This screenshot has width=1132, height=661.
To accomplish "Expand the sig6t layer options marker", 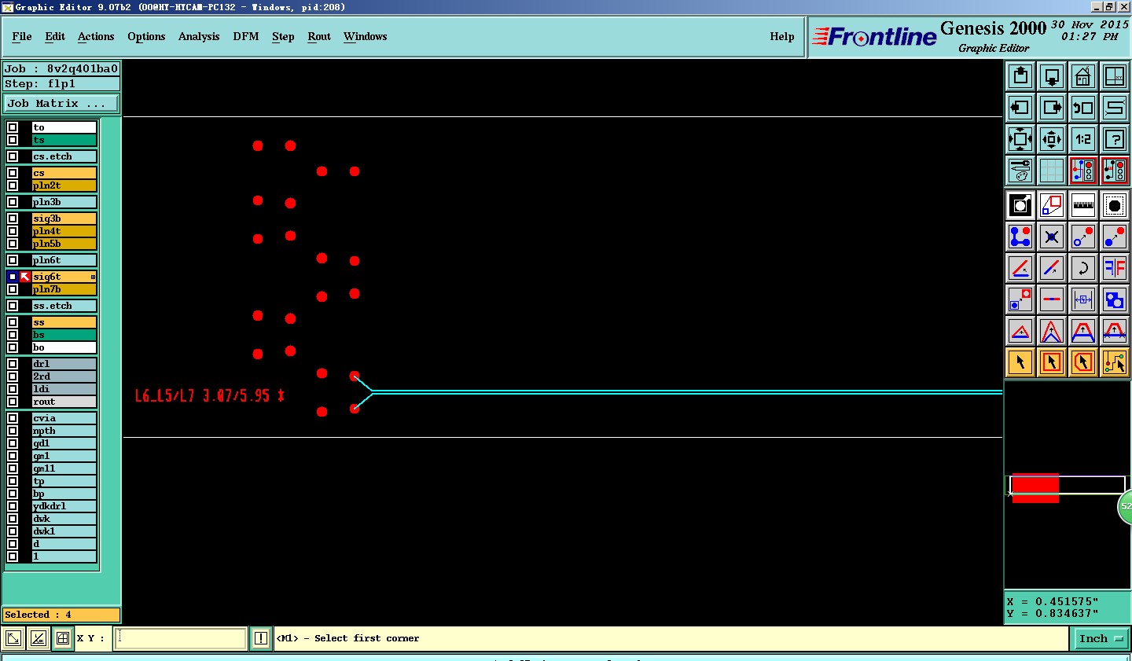I will tap(93, 277).
